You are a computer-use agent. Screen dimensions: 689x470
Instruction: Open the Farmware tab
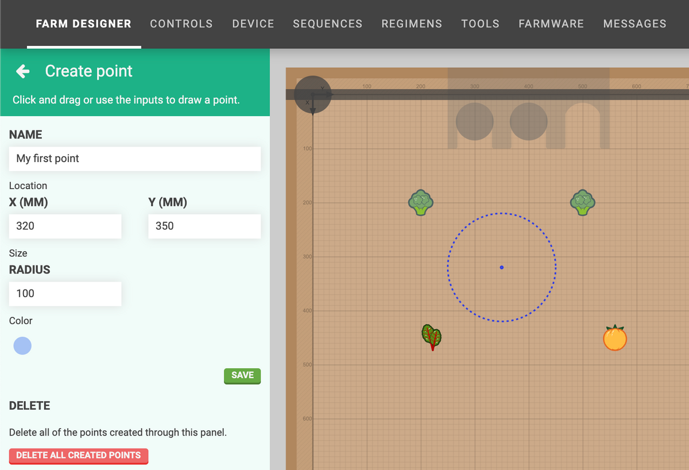pyautogui.click(x=551, y=24)
